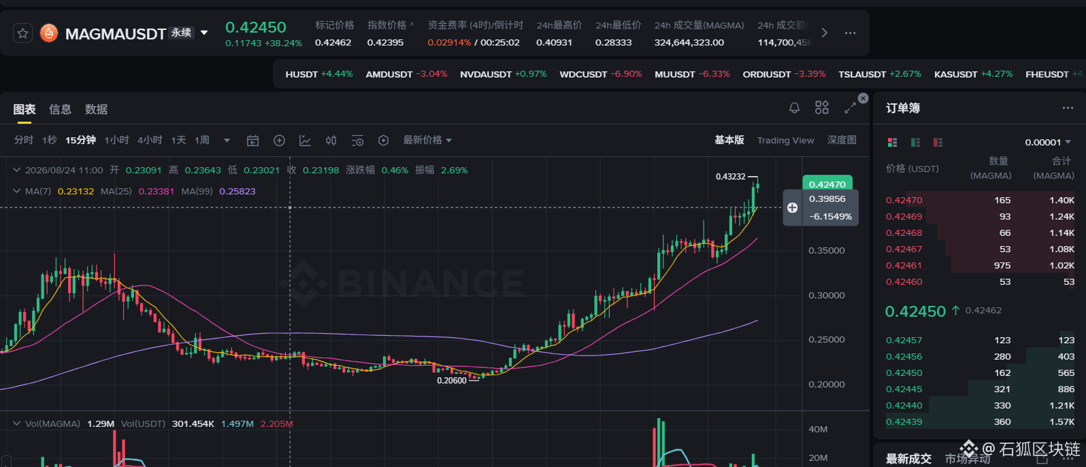Open TSLAUSDT from the ticker strip
Viewport: 1086px width, 467px height.
(x=880, y=74)
